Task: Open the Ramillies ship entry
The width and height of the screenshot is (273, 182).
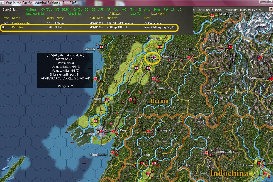Action: (18, 27)
